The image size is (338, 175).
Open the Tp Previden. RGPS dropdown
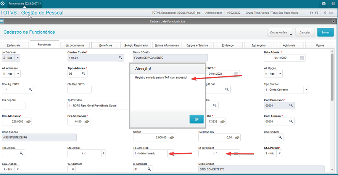click(x=98, y=106)
